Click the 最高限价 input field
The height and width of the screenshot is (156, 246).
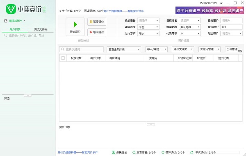(231, 20)
